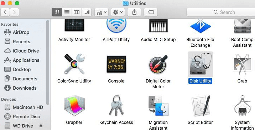Click the Devices section header
Viewport: 255px width, 130px height.
[9, 99]
